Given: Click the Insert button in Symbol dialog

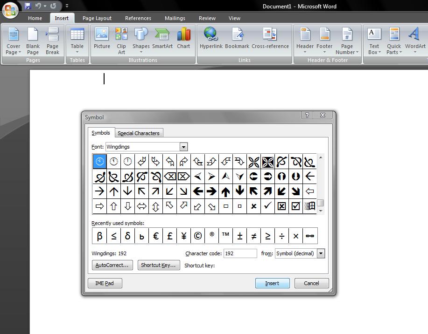Looking at the screenshot, I should coord(272,283).
